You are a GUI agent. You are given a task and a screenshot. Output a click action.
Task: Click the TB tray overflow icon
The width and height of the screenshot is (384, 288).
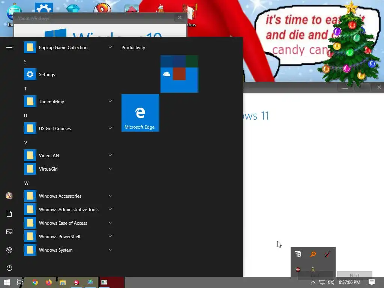298,254
